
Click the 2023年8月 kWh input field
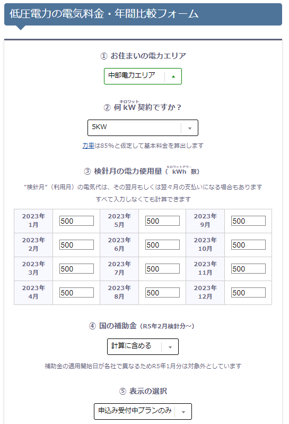(162, 293)
